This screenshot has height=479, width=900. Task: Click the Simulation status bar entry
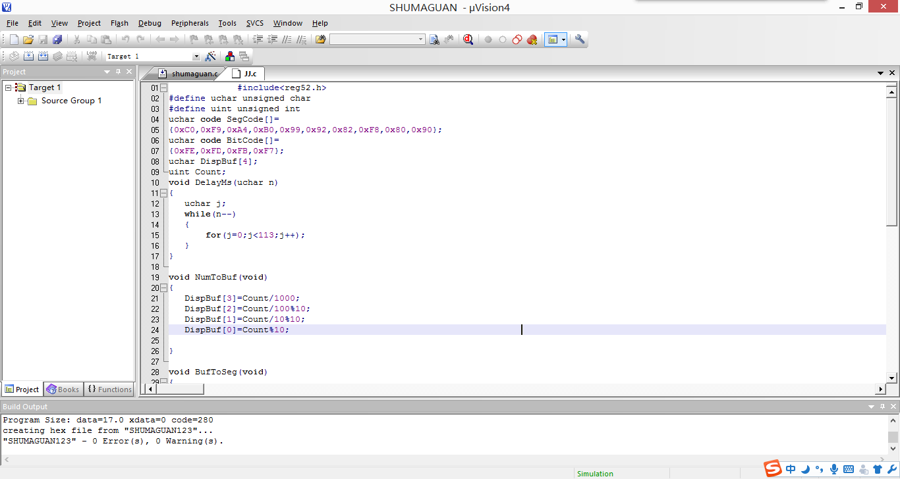(595, 474)
